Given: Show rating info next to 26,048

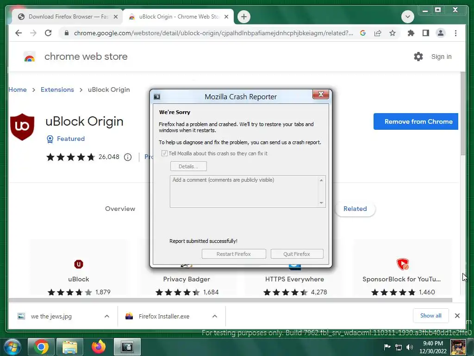Looking at the screenshot, I should 128,157.
